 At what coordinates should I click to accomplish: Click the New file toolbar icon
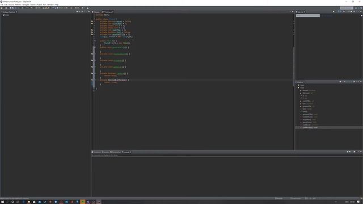(x=2, y=8)
